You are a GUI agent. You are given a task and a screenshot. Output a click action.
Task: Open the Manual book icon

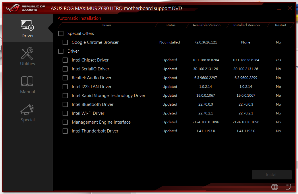click(x=28, y=82)
